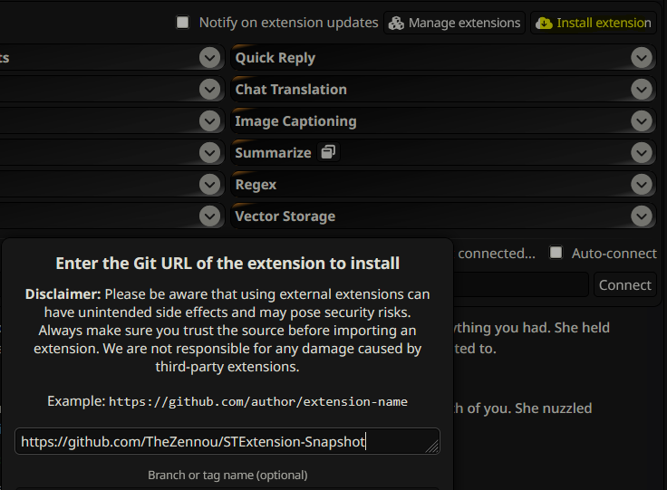Expand left column chevron beside Vector Storage

click(209, 216)
